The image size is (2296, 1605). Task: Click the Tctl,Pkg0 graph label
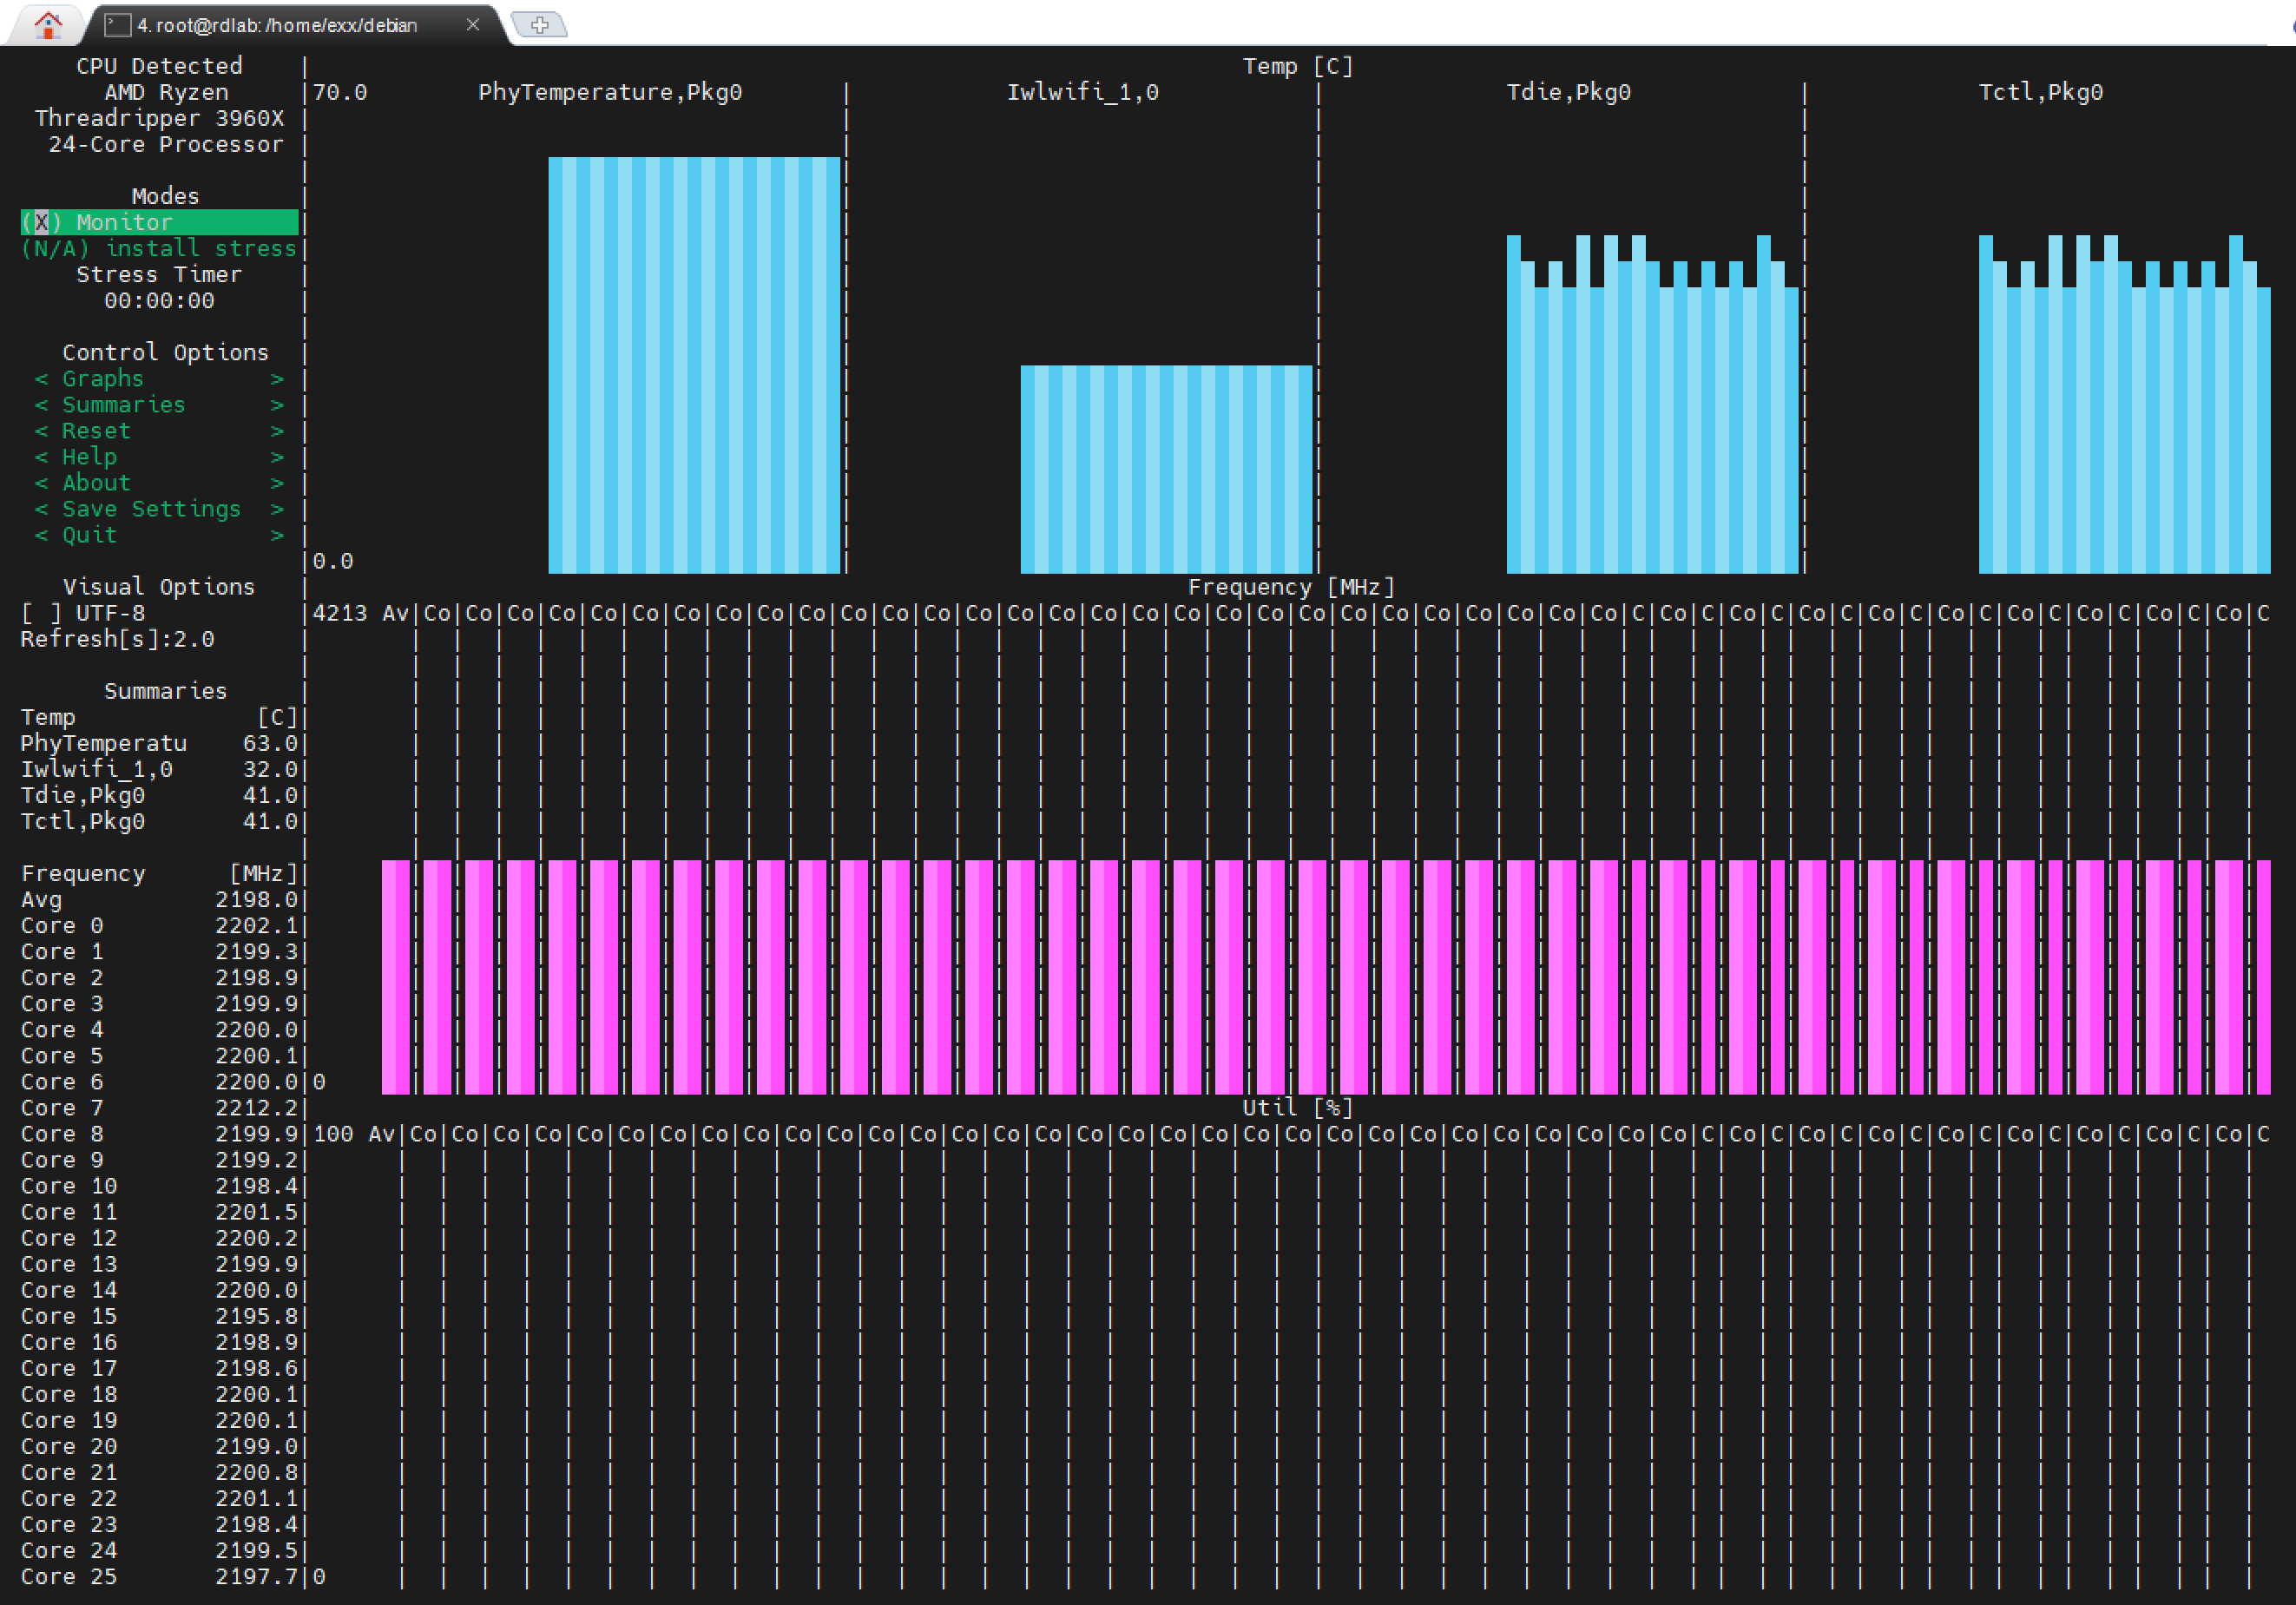pos(2041,92)
